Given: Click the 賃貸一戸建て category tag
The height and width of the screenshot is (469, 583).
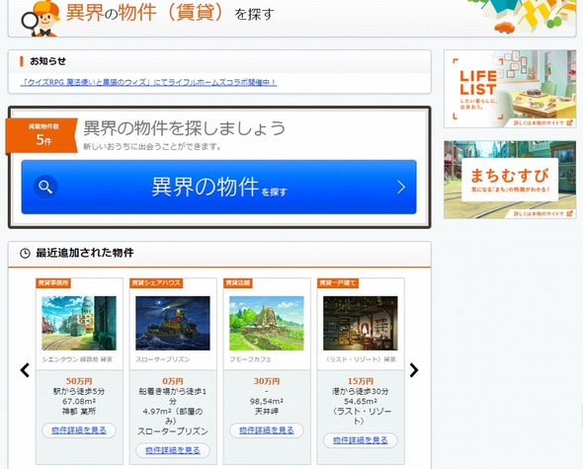Looking at the screenshot, I should click(337, 282).
